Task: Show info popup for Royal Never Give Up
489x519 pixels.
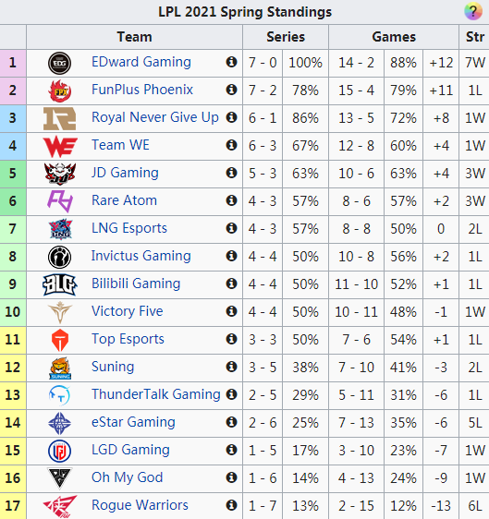Action: pyautogui.click(x=232, y=117)
